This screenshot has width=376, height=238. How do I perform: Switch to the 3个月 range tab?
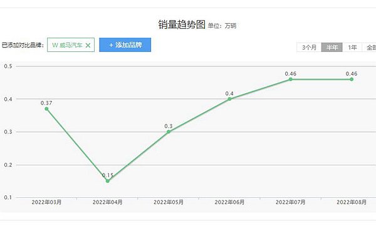click(309, 47)
